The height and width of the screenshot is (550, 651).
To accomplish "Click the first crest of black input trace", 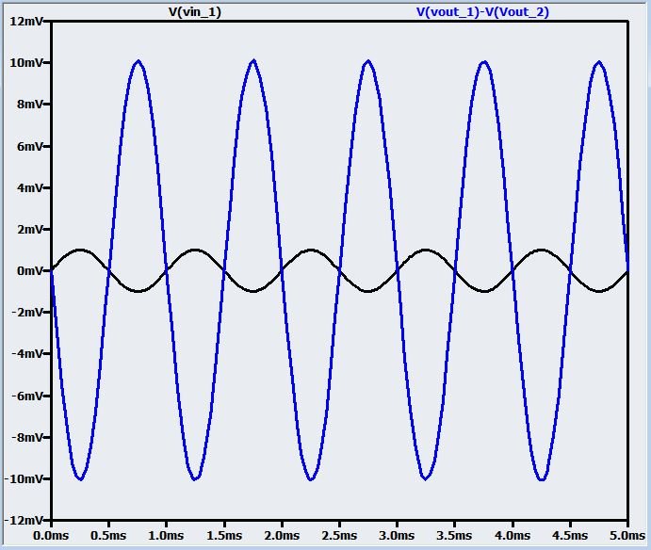I will coord(80,250).
